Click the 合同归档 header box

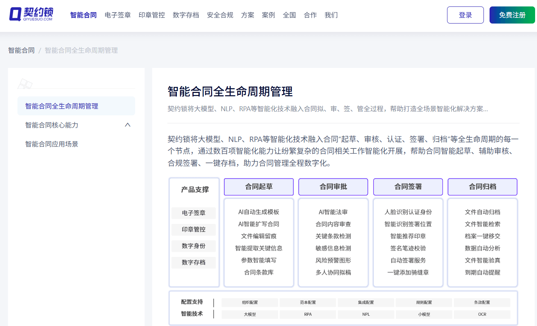[x=482, y=187]
